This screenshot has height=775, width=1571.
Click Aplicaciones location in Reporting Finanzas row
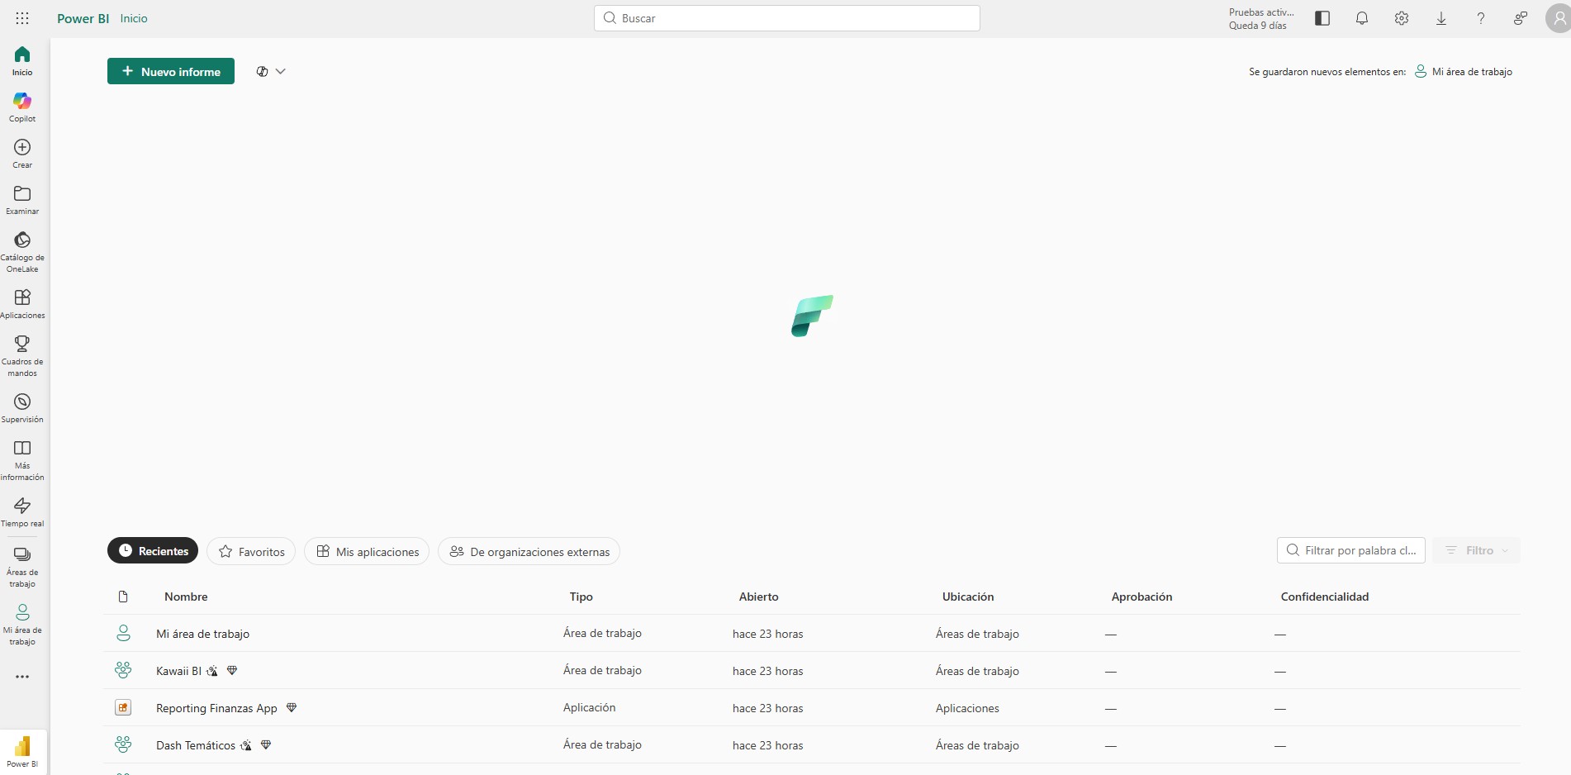967,708
